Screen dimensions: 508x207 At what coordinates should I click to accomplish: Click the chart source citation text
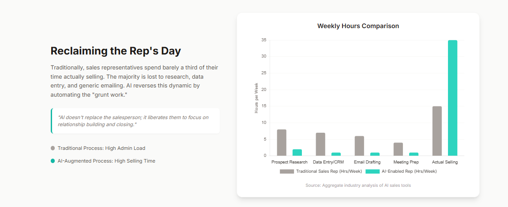coord(358,185)
